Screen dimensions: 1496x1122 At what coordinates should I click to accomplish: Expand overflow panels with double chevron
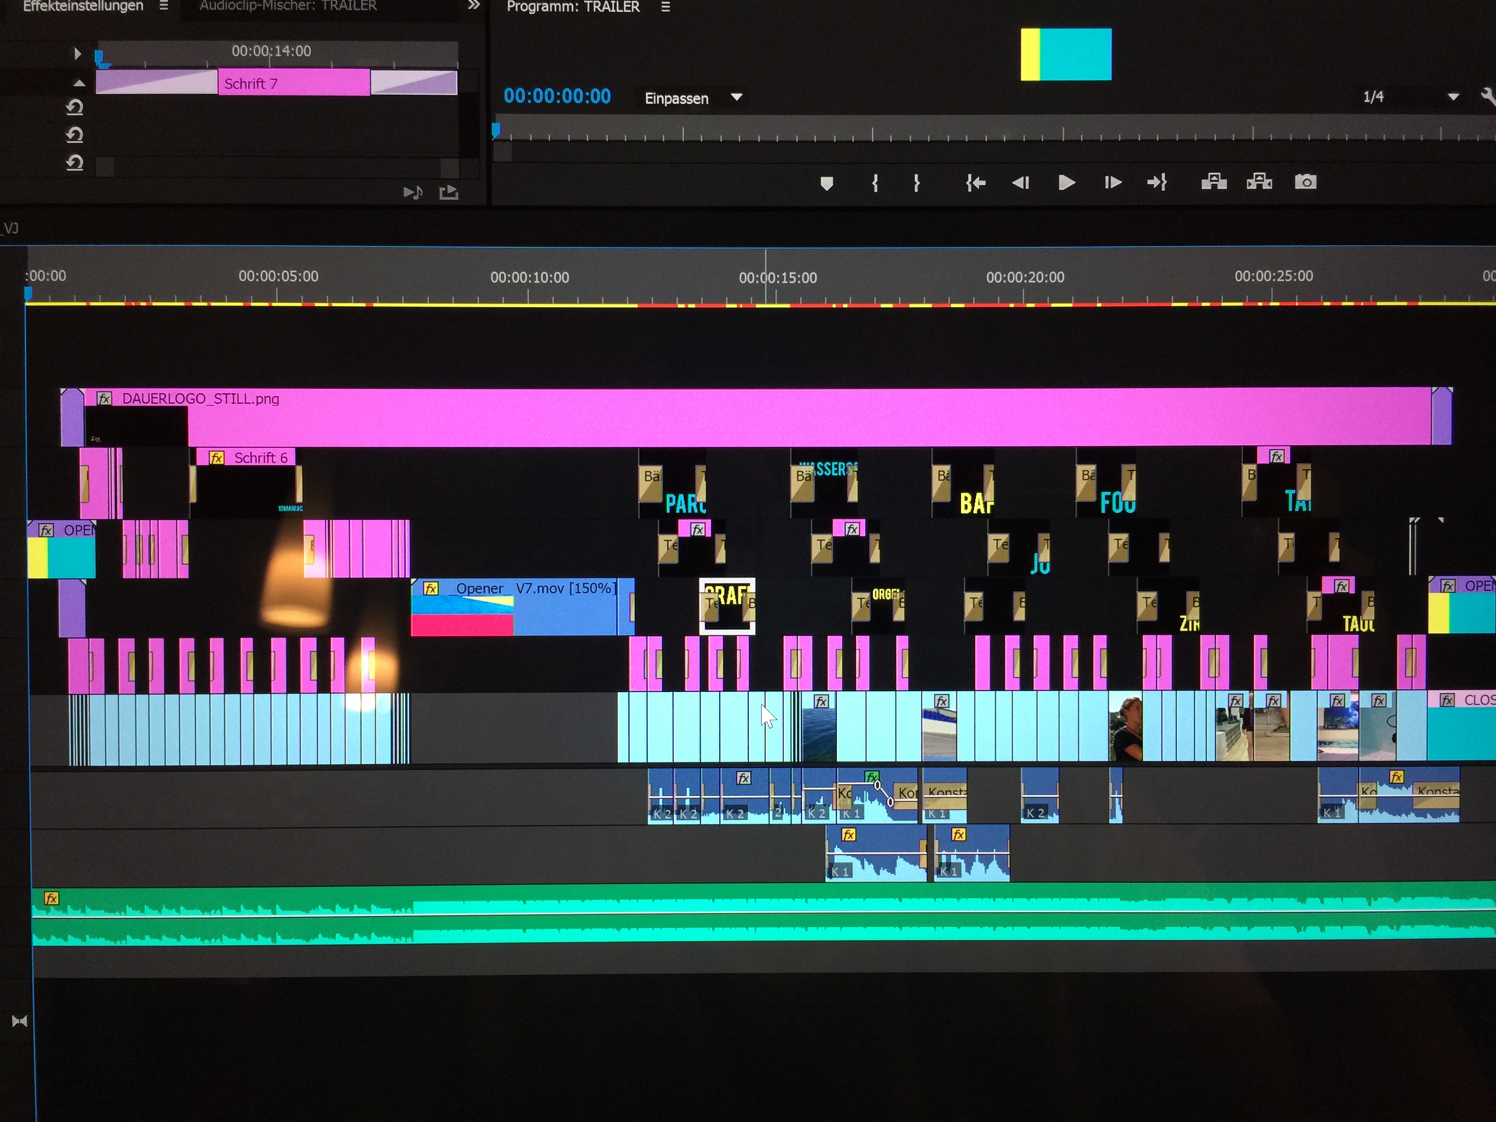pos(473,5)
